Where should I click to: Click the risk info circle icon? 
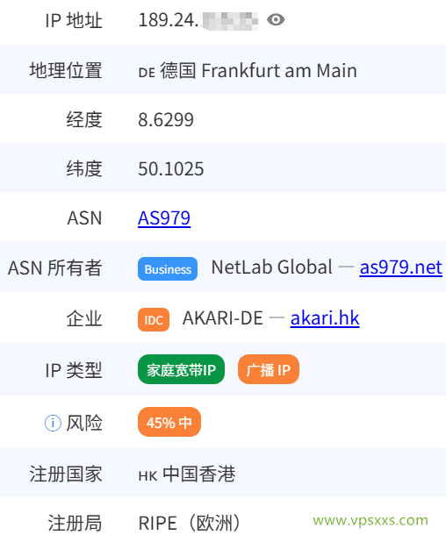point(53,423)
